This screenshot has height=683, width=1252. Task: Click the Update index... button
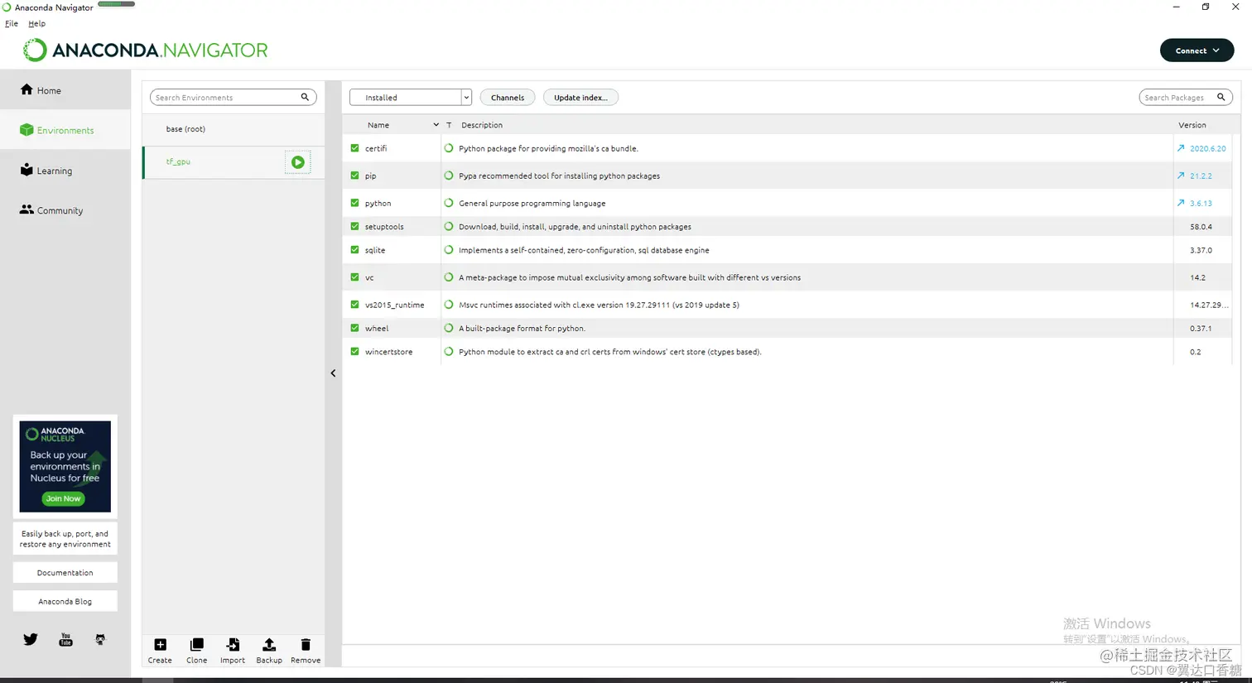tap(580, 97)
